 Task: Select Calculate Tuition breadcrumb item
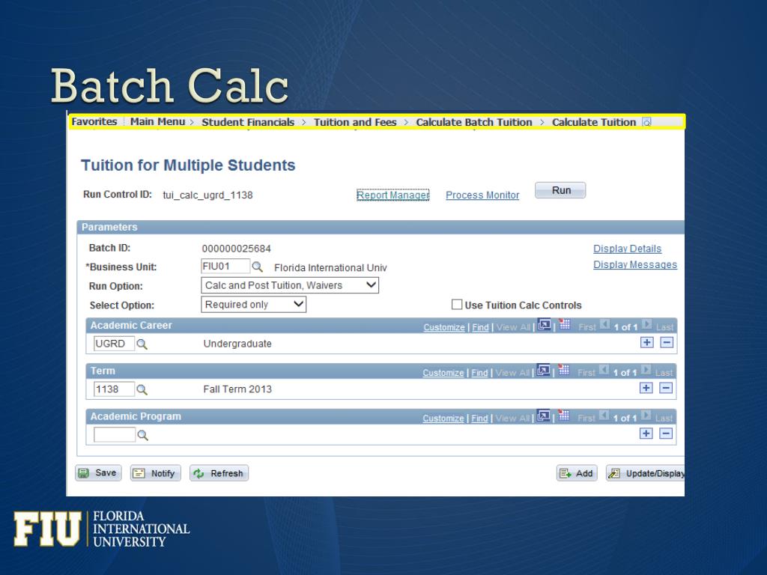click(x=594, y=122)
